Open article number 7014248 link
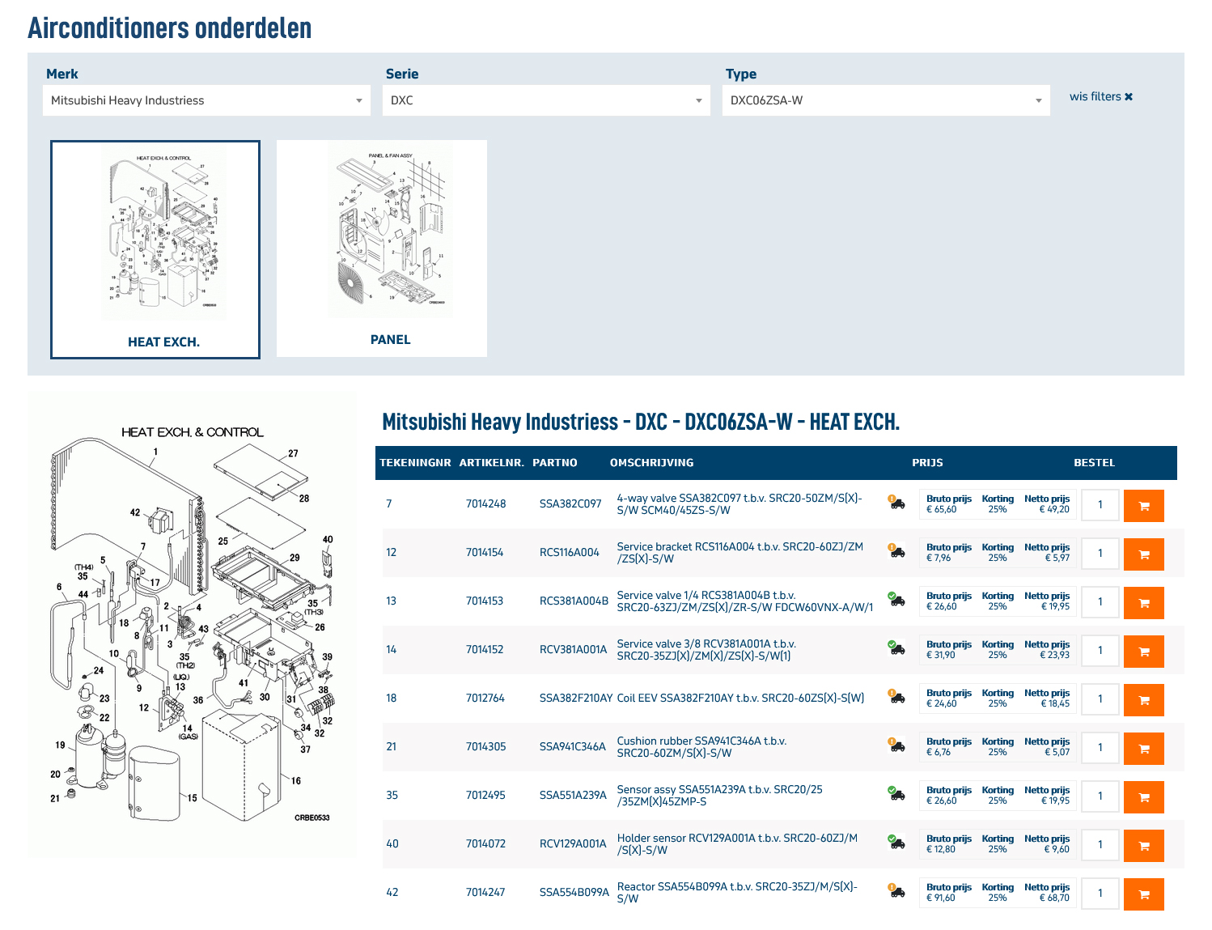This screenshot has width=1212, height=930. coord(485,504)
